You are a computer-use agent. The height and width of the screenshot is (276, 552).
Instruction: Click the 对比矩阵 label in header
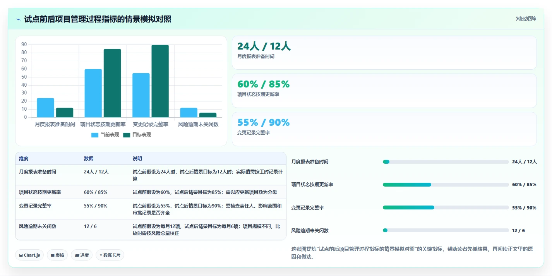(526, 19)
